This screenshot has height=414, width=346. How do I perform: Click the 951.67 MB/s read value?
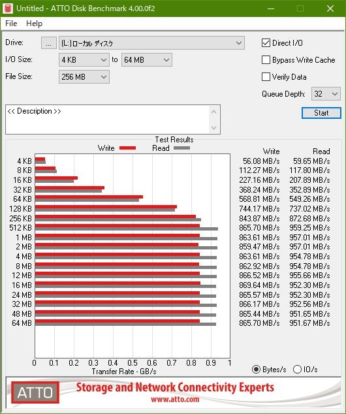tap(309, 323)
